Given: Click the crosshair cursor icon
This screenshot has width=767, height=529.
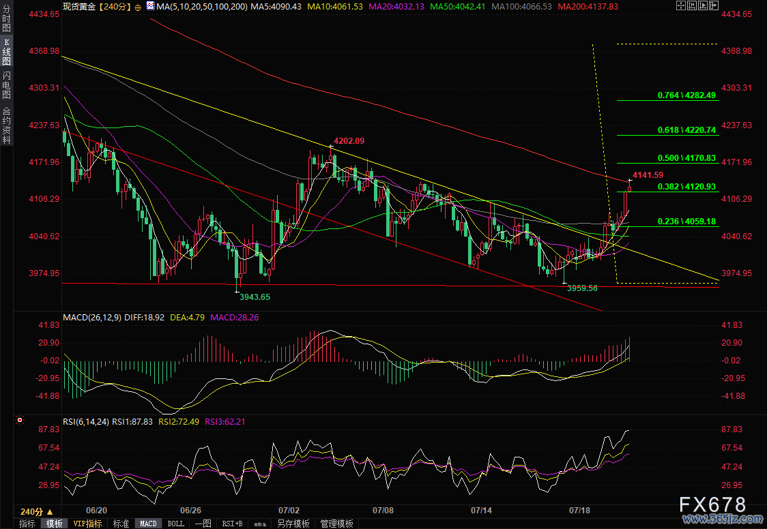Looking at the screenshot, I should click(681, 5).
